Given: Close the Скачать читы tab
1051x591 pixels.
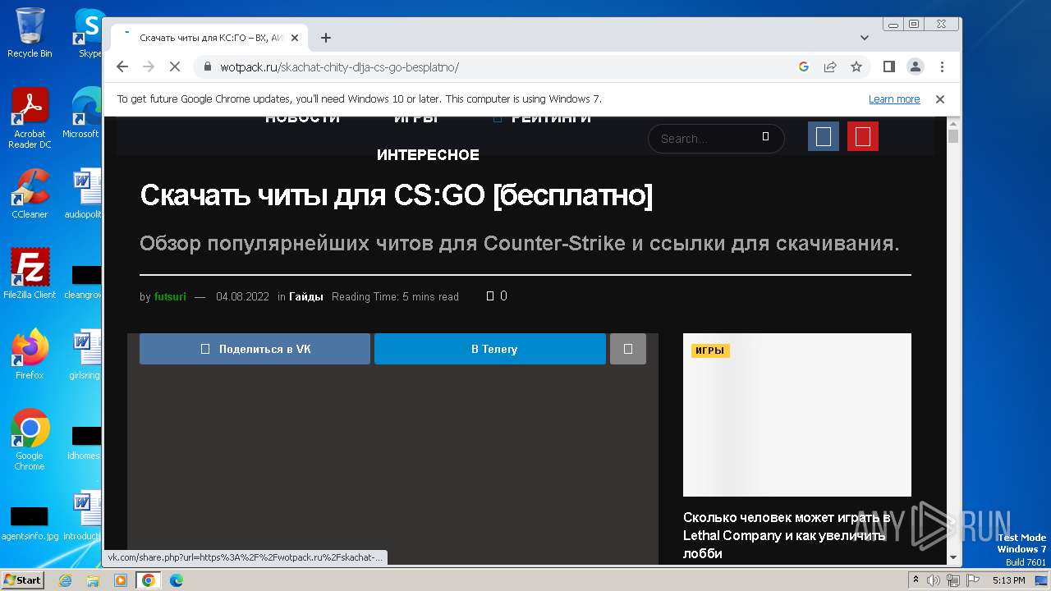Looking at the screenshot, I should (x=295, y=38).
